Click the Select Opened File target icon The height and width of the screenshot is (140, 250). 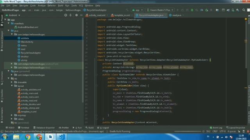point(66,15)
